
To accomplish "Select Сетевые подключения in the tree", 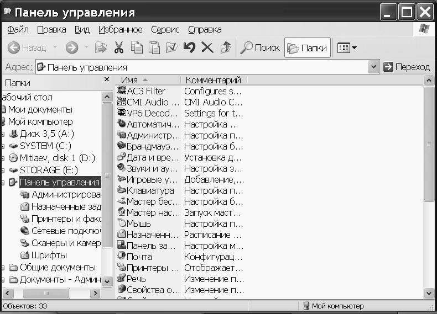I will click(x=66, y=231).
